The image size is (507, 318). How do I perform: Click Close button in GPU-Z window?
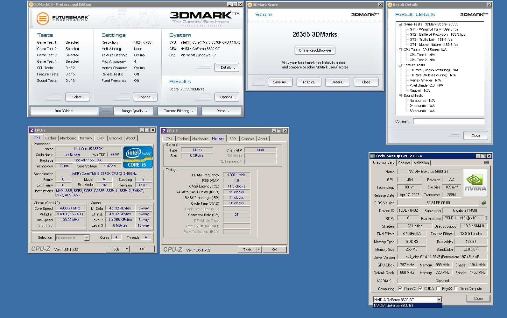coord(478,299)
